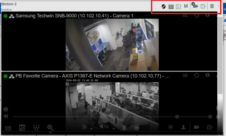Click the rotate icon on Samsung Camera 1

tap(196, 16)
